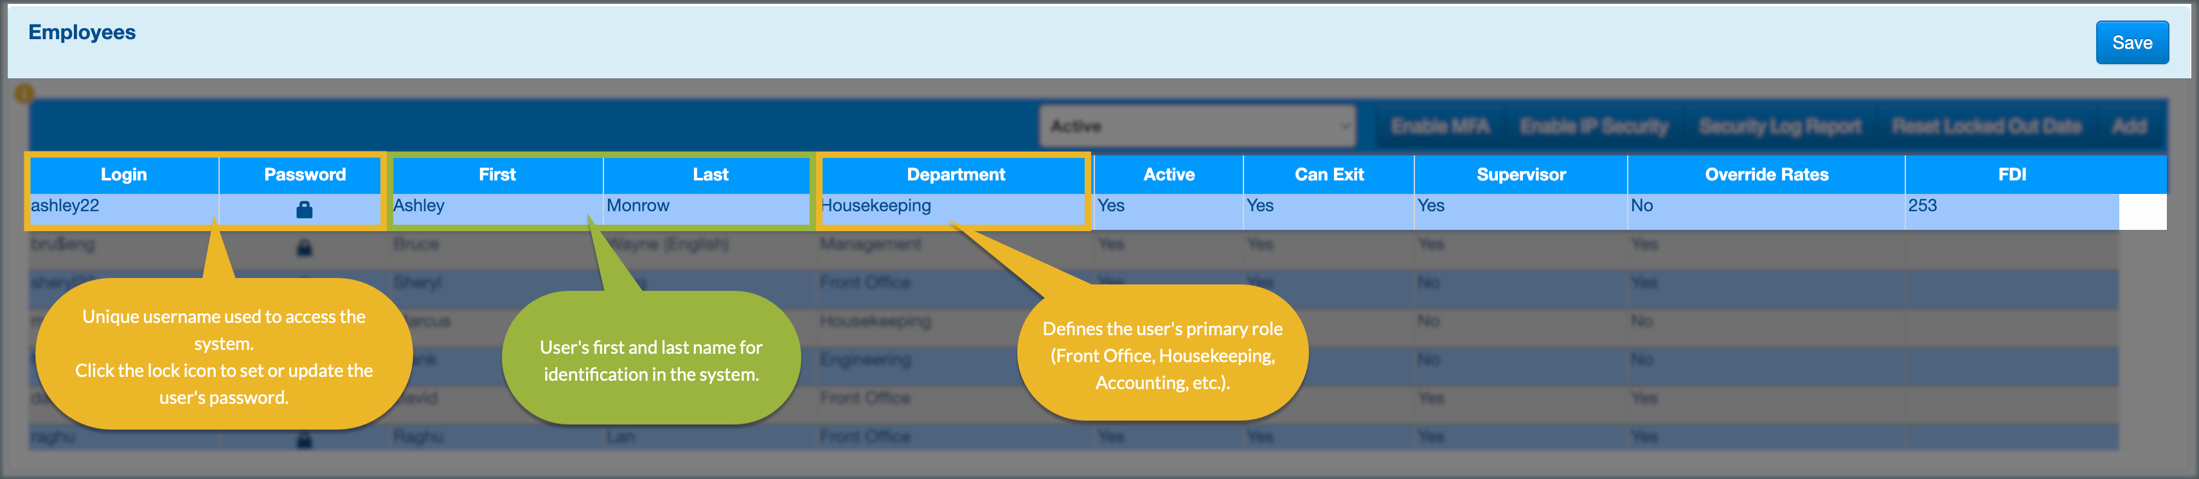Viewport: 2199px width, 479px height.
Task: Click the Department column header
Action: [x=955, y=175]
